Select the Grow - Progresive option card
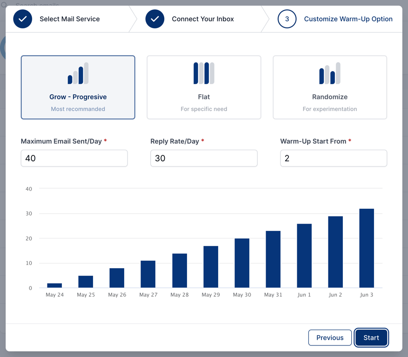 (78, 87)
